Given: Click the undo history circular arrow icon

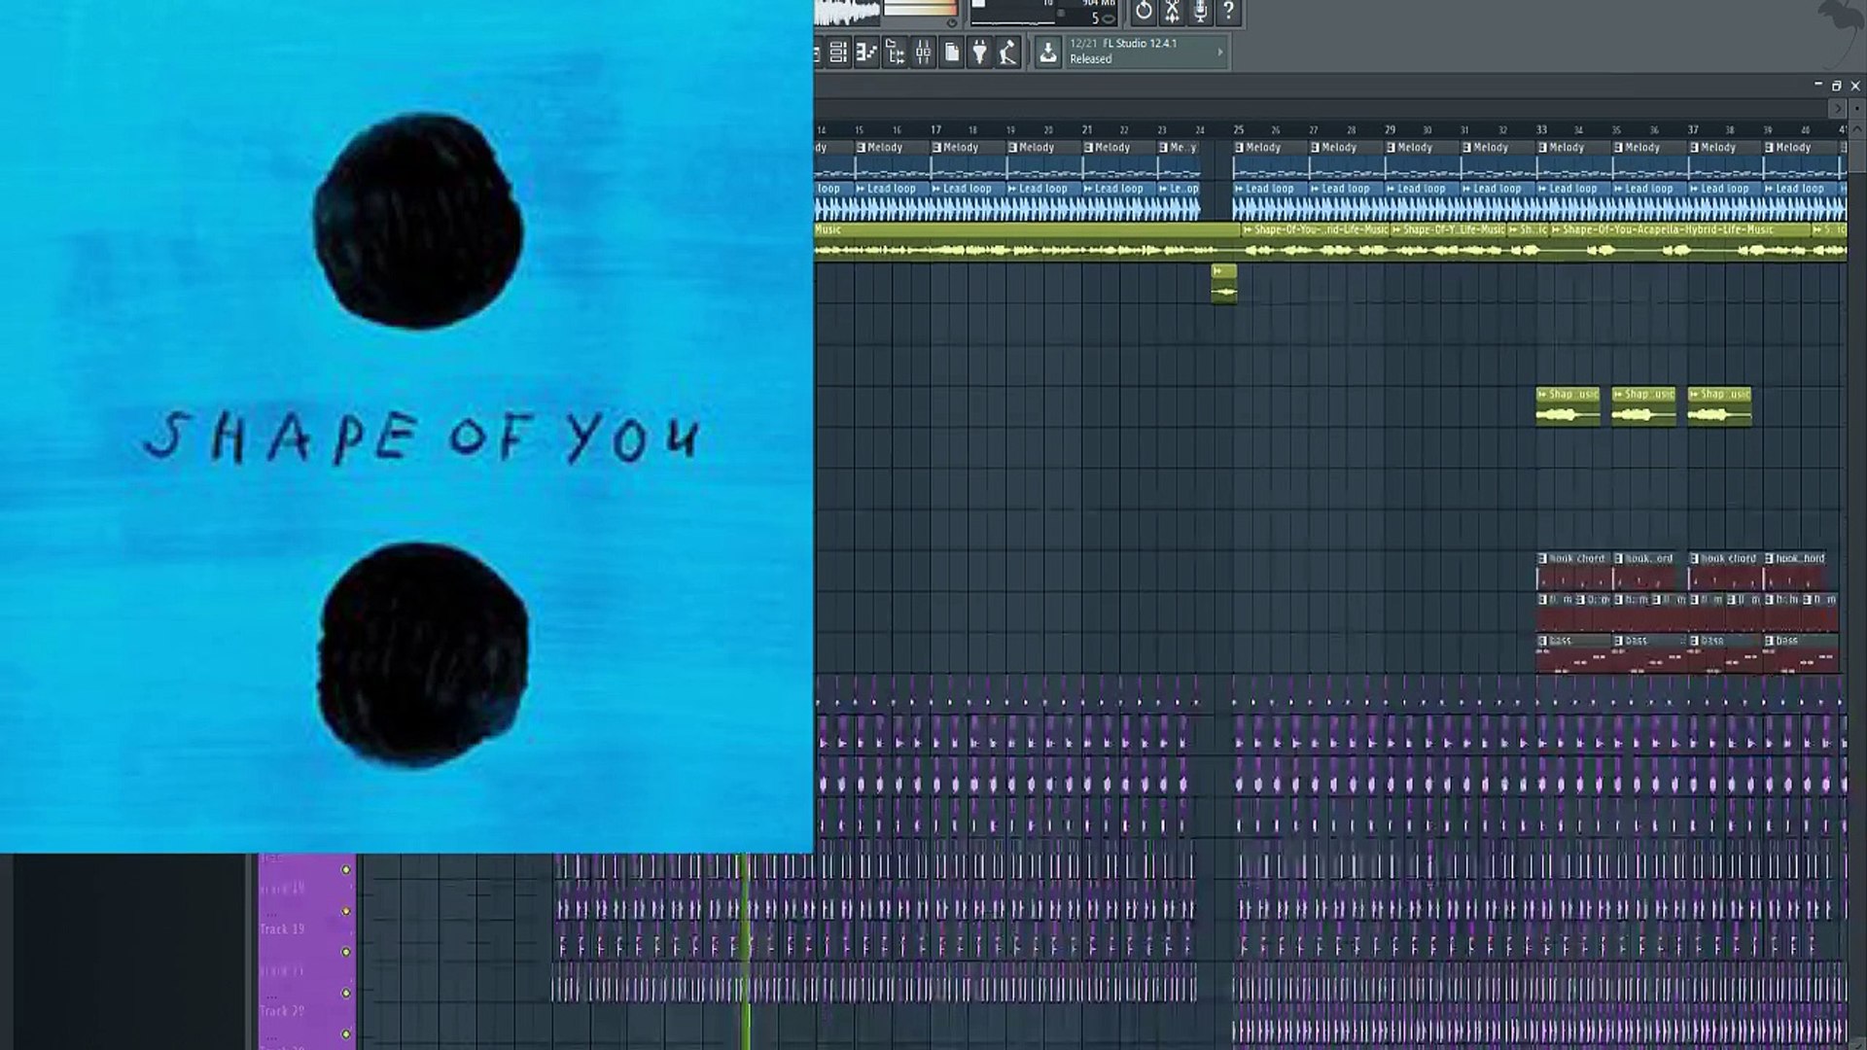Looking at the screenshot, I should [1144, 11].
